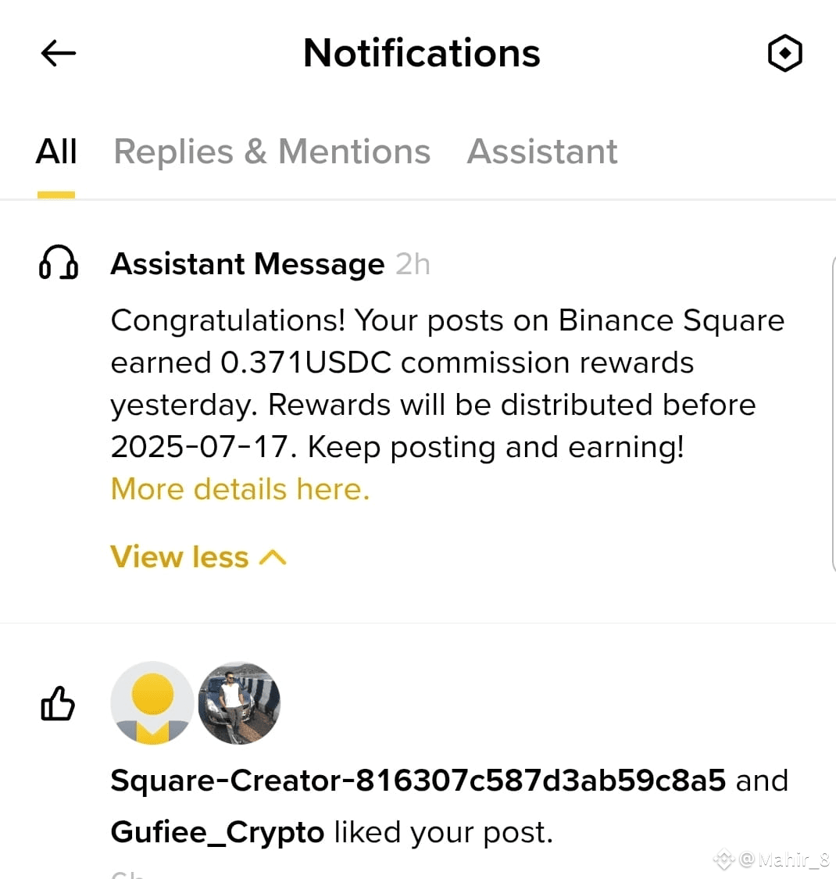Open Gufiee_Crypto's profile photo avatar

[239, 703]
